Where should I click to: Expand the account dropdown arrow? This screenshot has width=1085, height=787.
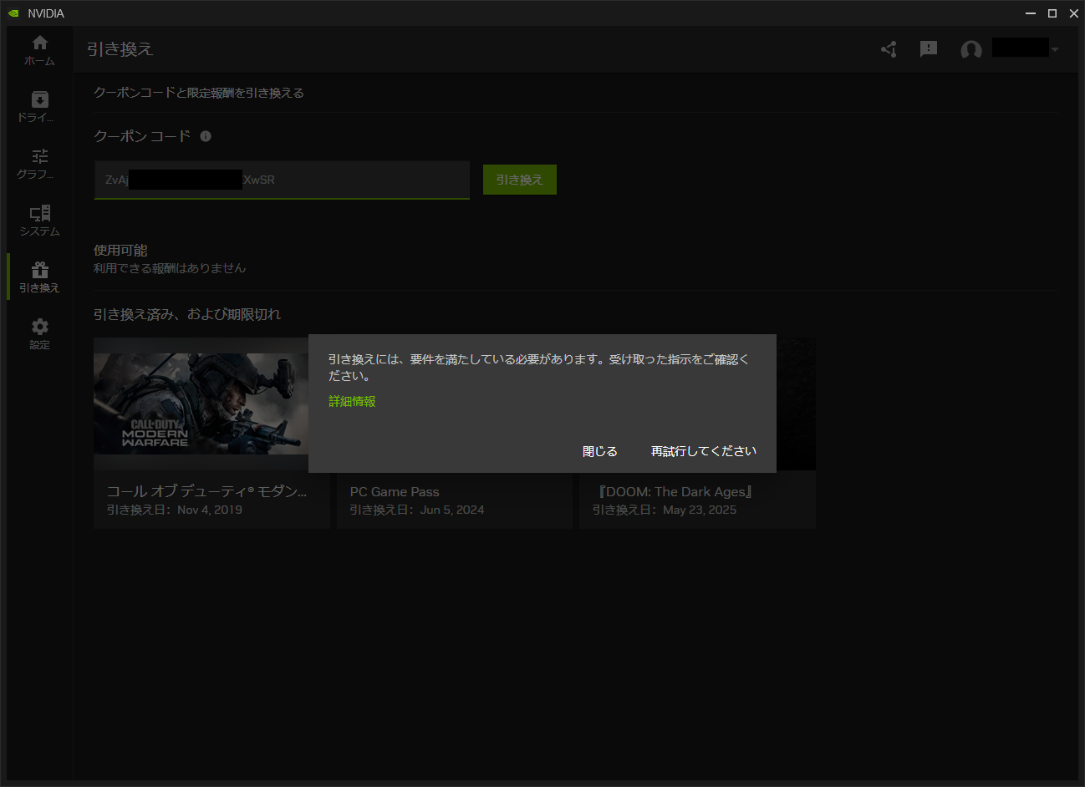click(1055, 50)
